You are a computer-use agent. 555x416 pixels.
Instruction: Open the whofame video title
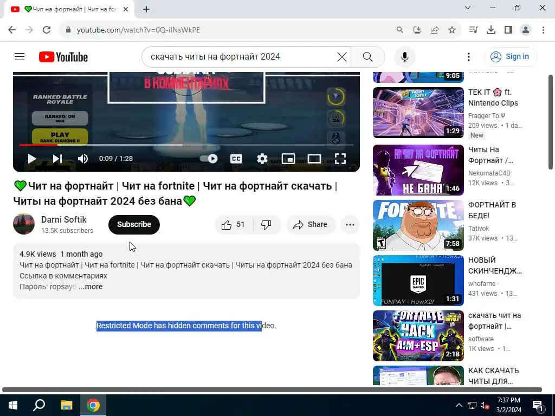[495, 265]
